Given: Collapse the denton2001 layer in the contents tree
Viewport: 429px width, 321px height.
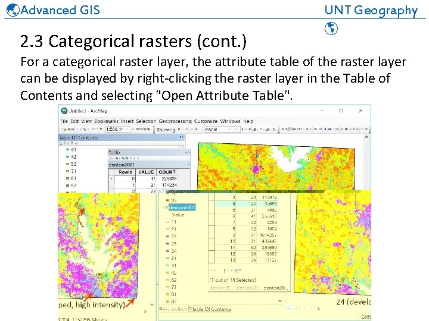Looking at the screenshot, I should [164, 207].
